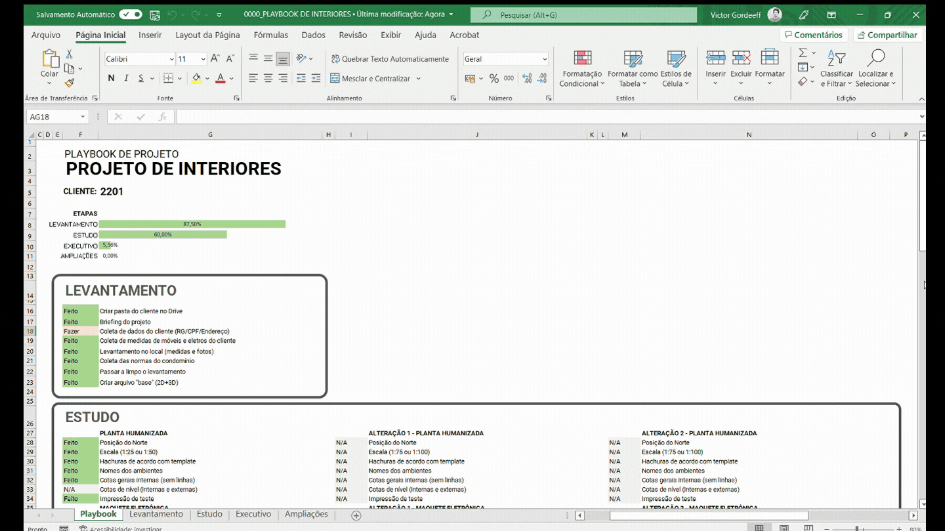Image resolution: width=945 pixels, height=531 pixels.
Task: Select the Format Painter brush icon
Action: (70, 83)
